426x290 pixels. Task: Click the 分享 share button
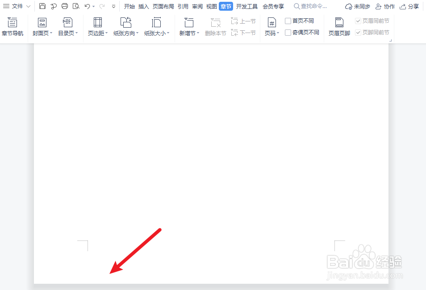pos(409,6)
